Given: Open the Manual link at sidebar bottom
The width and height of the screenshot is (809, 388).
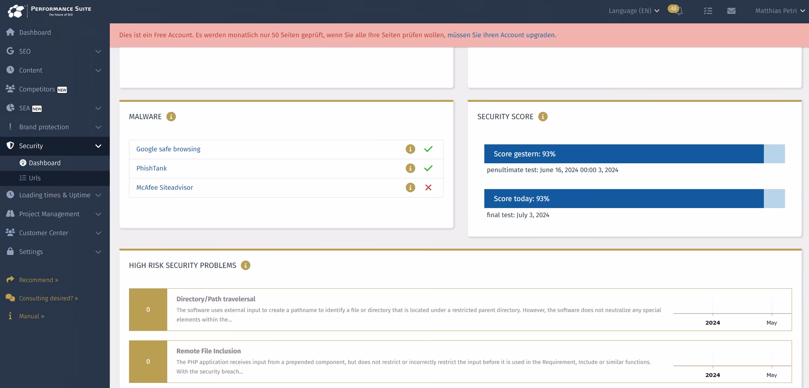Looking at the screenshot, I should click(x=32, y=316).
